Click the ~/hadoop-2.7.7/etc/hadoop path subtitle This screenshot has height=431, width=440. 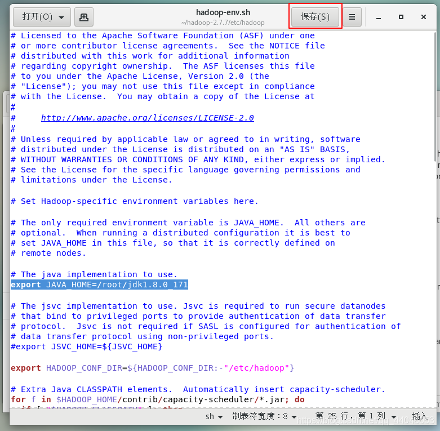click(223, 23)
